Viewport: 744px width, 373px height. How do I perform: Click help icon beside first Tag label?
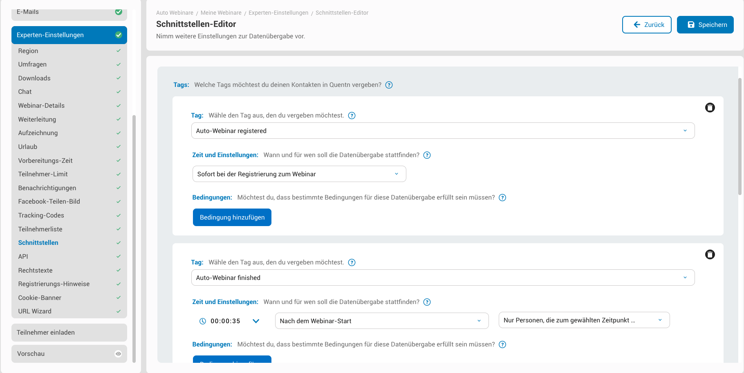click(352, 115)
